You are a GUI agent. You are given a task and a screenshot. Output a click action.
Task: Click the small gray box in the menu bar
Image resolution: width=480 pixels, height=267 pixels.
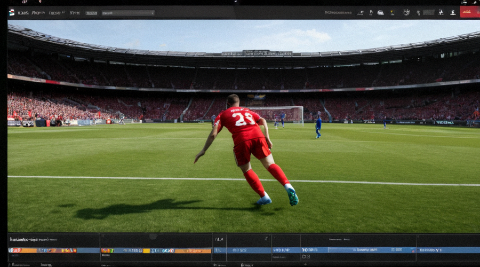click(x=91, y=13)
